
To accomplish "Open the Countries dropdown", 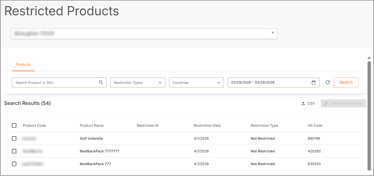I will pos(196,83).
